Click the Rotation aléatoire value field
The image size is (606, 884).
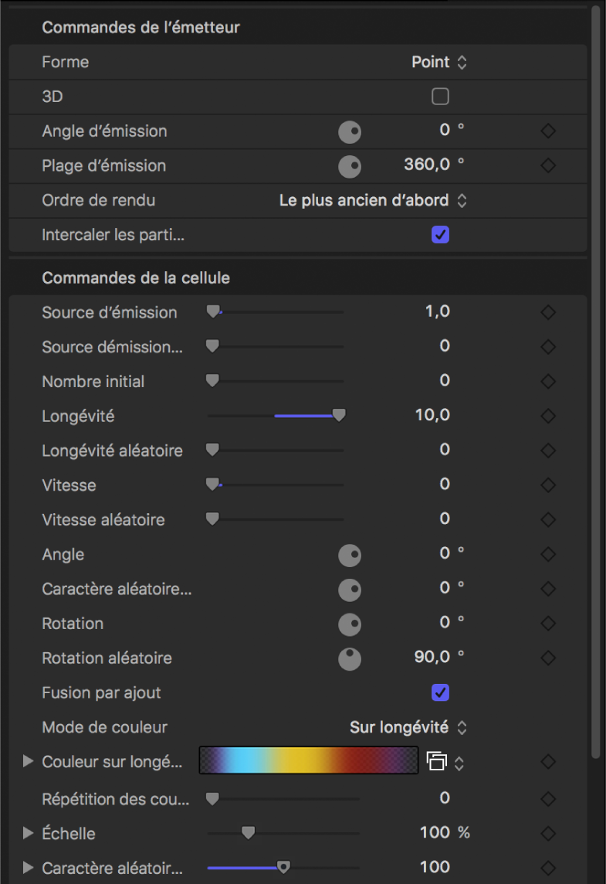[432, 658]
